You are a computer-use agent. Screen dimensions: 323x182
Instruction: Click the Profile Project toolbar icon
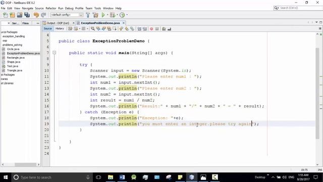[122, 15]
